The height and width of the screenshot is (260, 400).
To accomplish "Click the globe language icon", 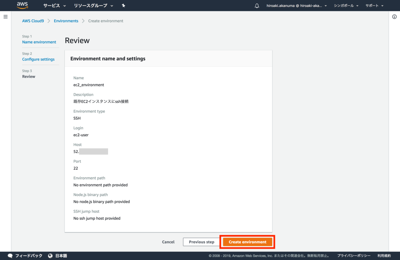I will coord(50,256).
